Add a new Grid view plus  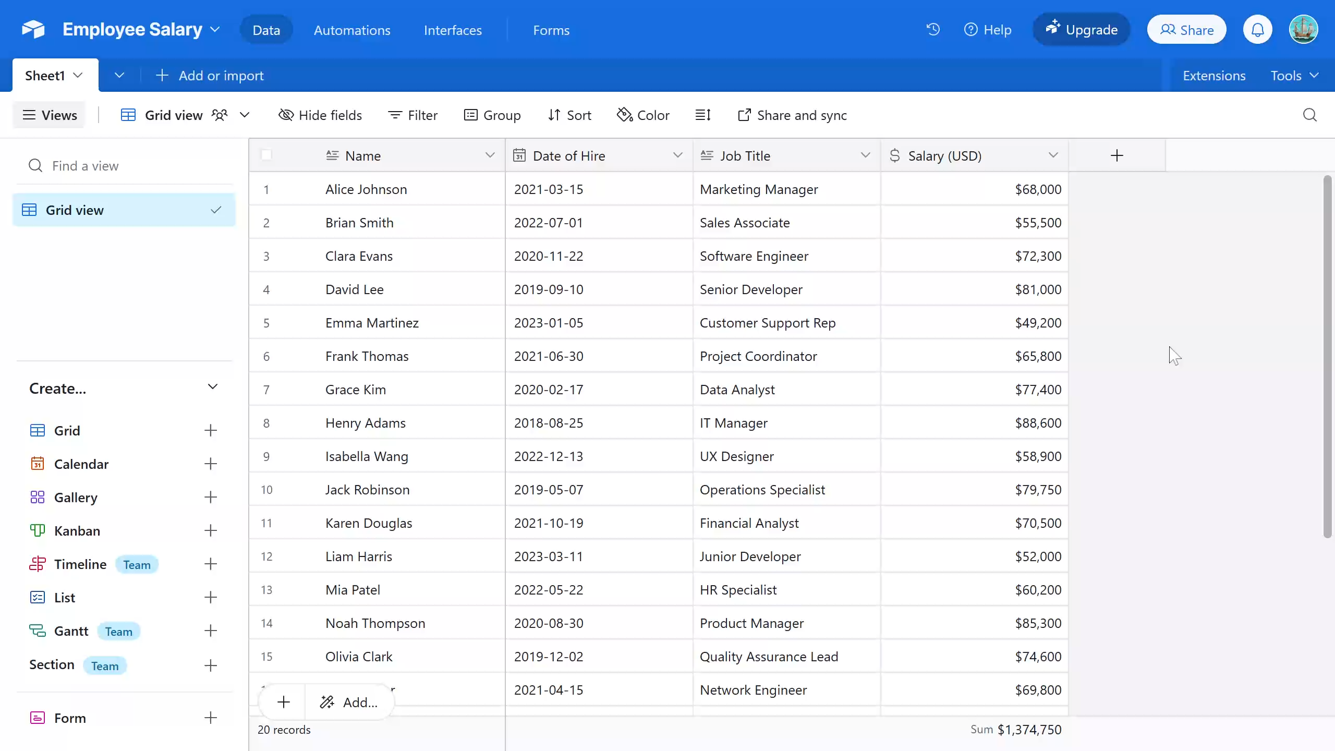tap(210, 431)
